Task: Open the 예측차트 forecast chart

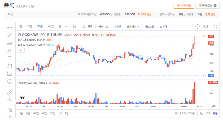Action: tap(103, 27)
